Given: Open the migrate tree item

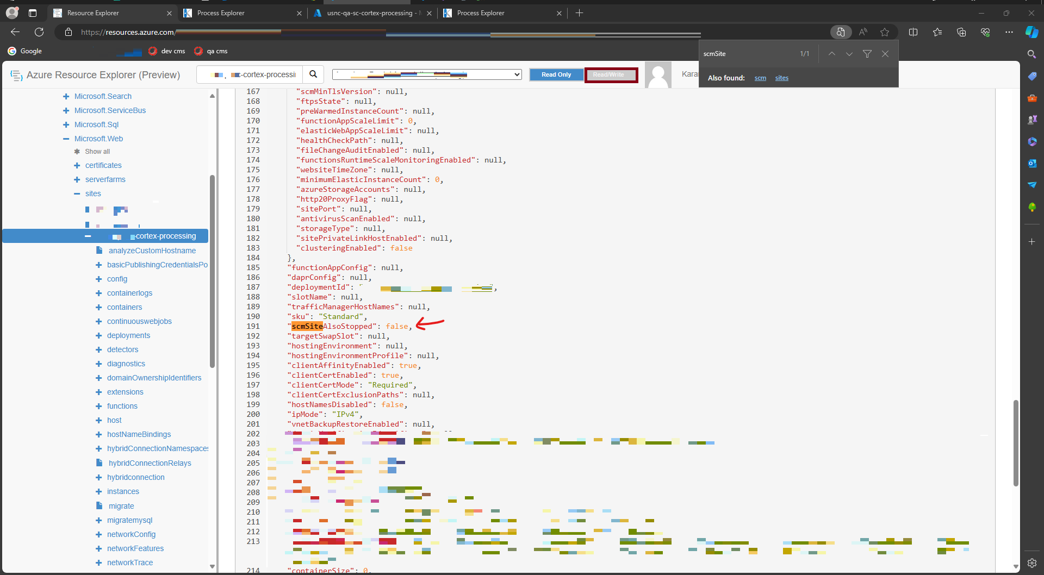Looking at the screenshot, I should click(121, 506).
